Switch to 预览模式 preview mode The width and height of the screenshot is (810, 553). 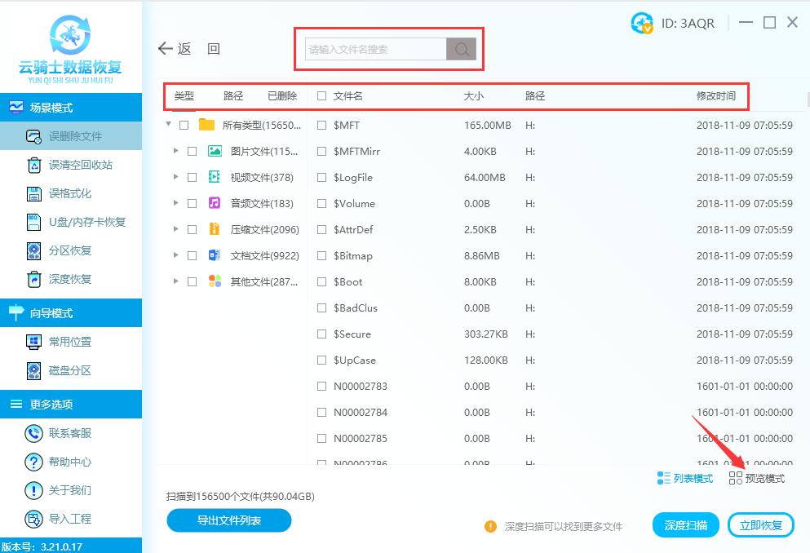click(x=757, y=478)
